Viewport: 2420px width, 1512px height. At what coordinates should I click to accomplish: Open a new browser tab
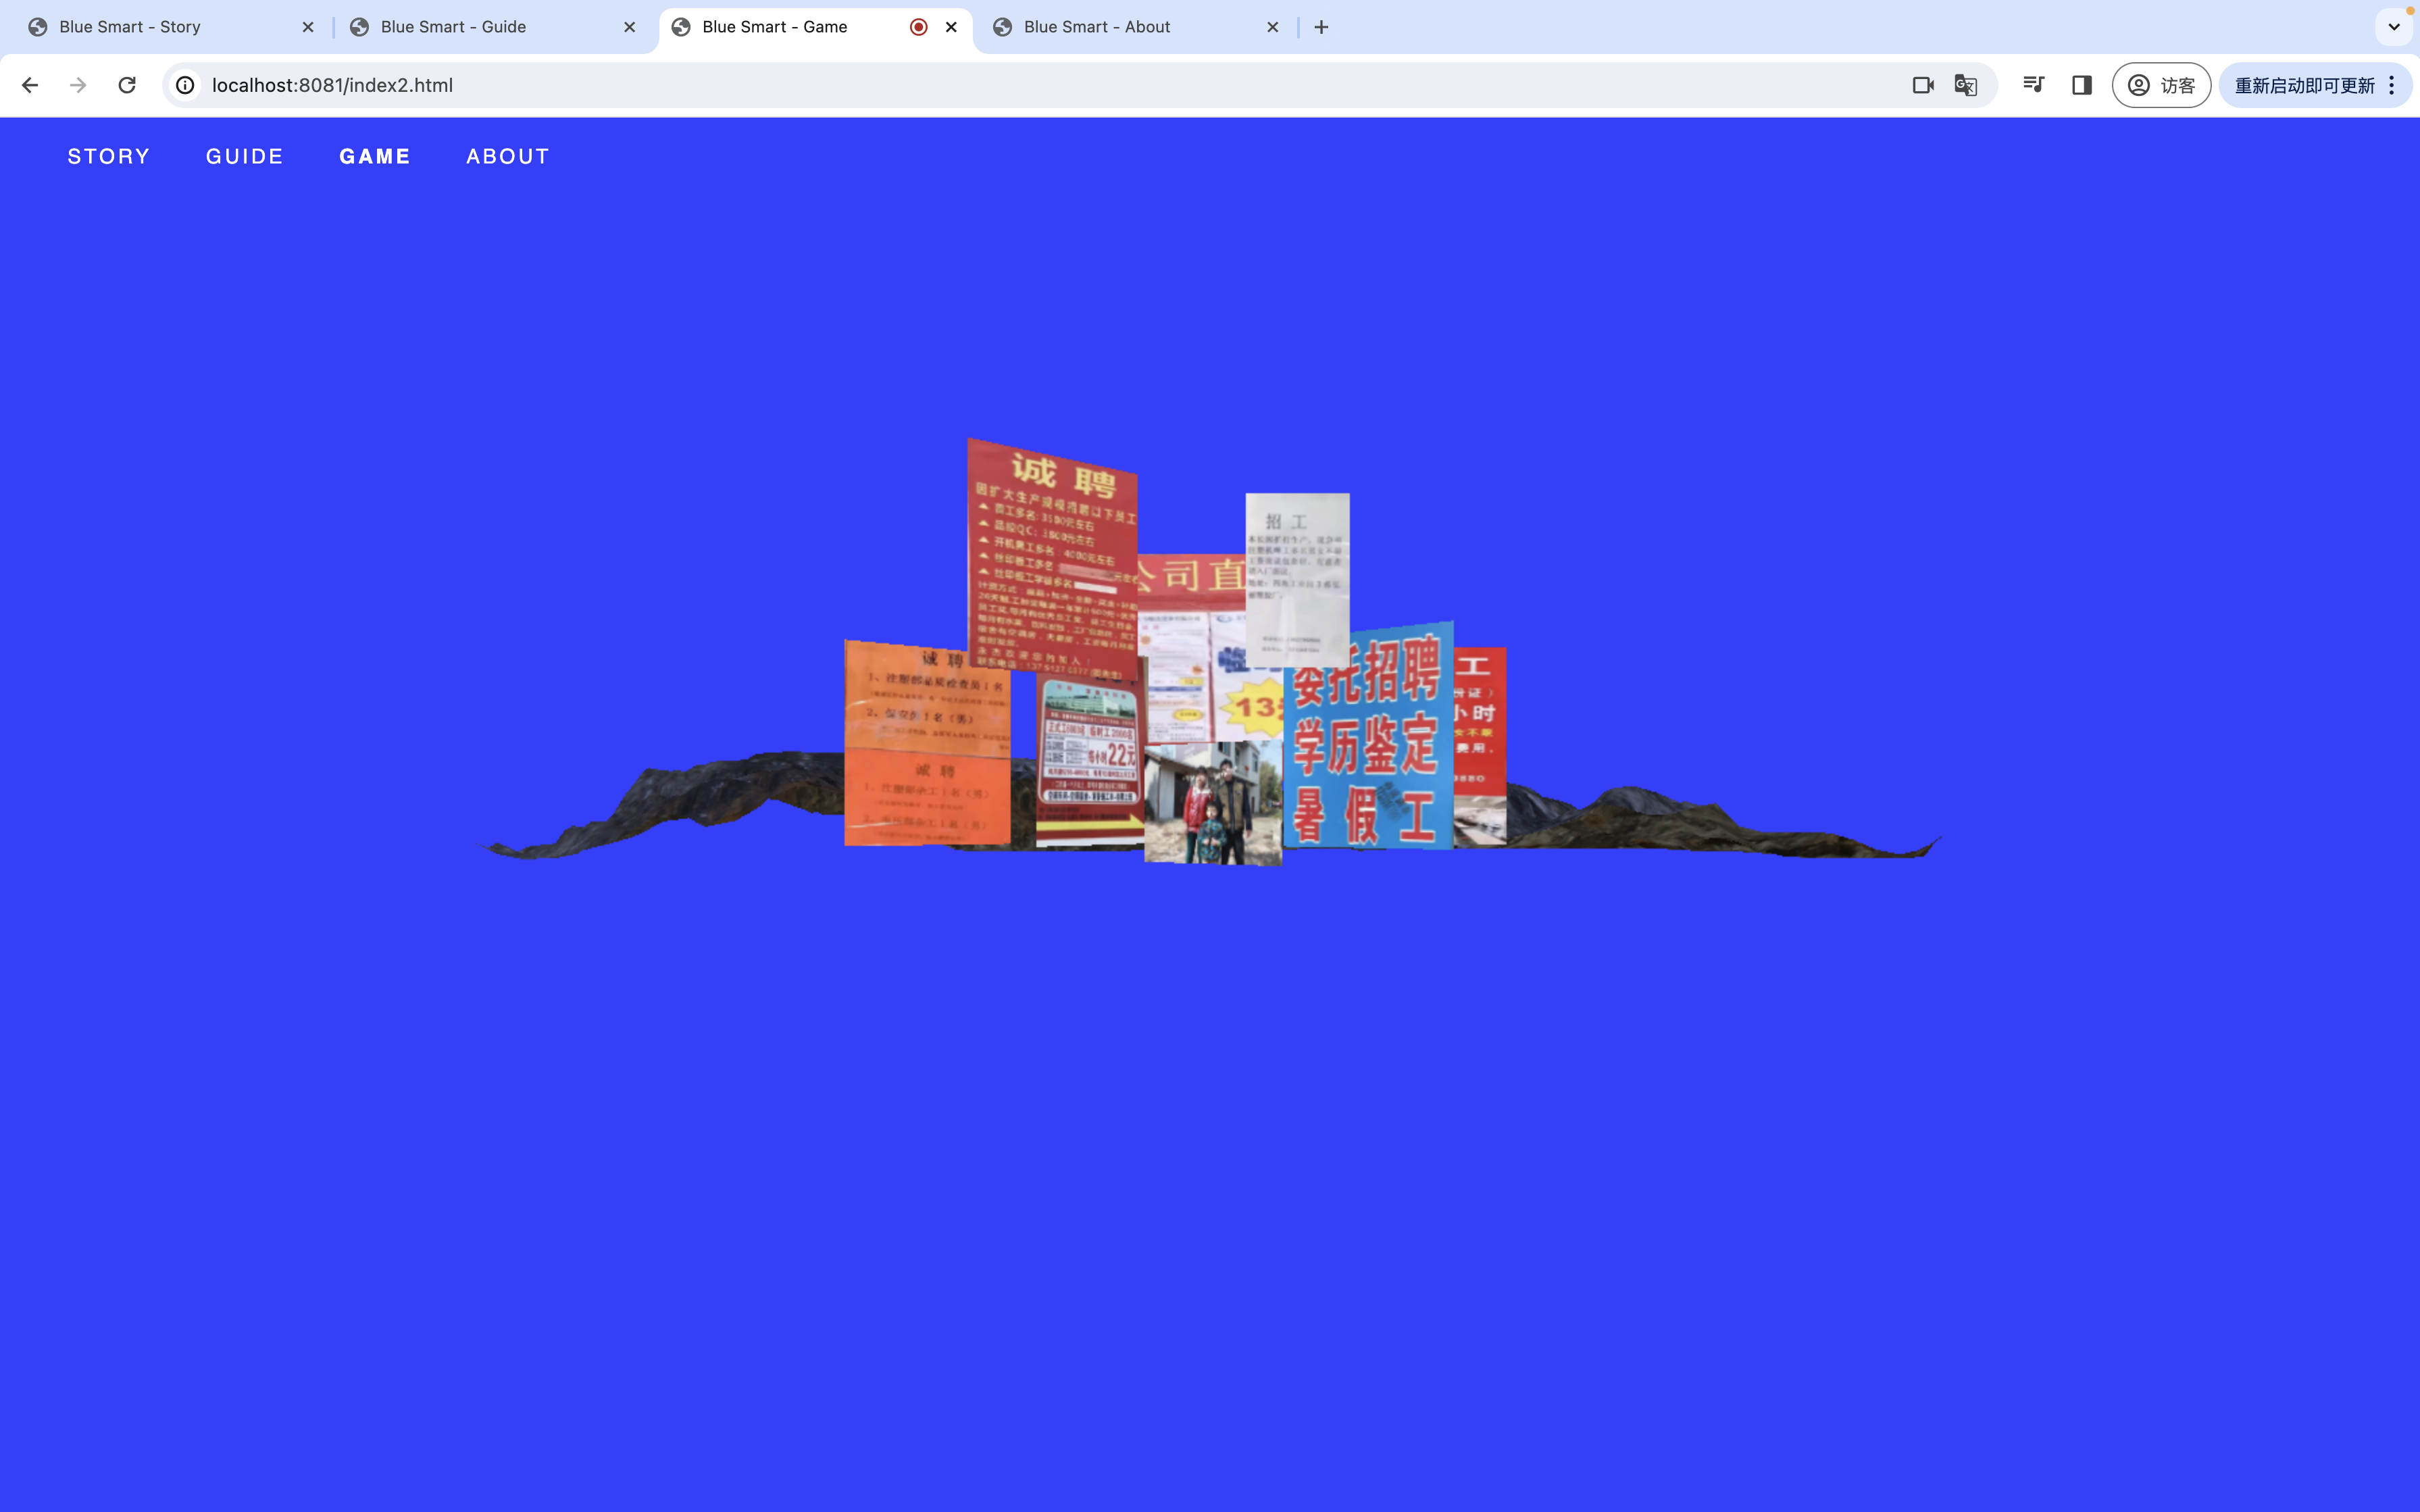pyautogui.click(x=1321, y=27)
